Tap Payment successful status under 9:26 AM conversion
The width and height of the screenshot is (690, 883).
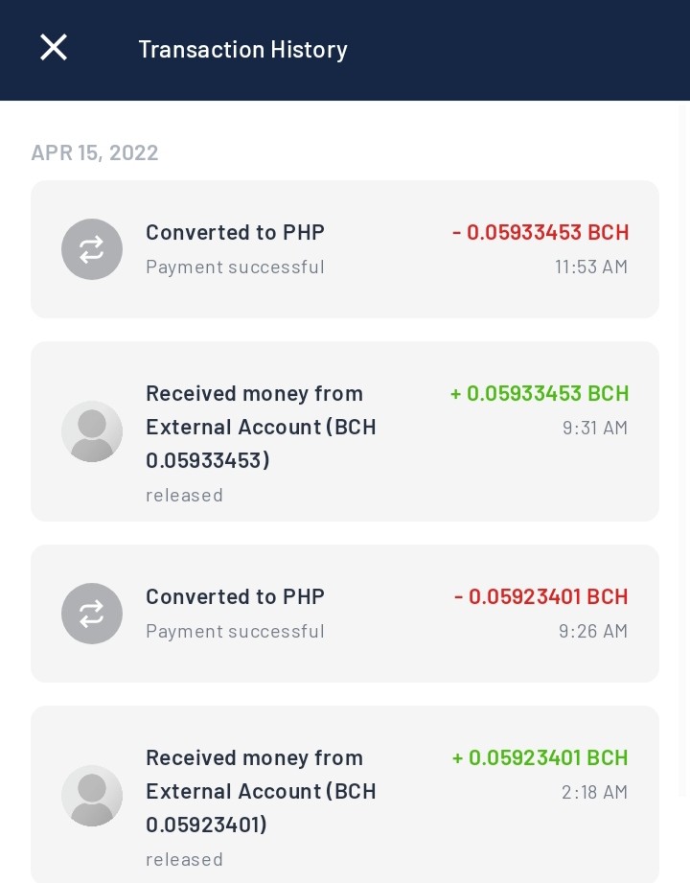tap(235, 631)
